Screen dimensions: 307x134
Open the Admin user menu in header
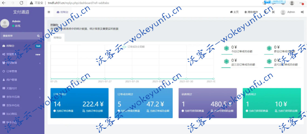(x=288, y=12)
